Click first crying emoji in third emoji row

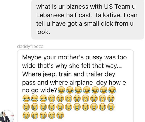click(26, 107)
